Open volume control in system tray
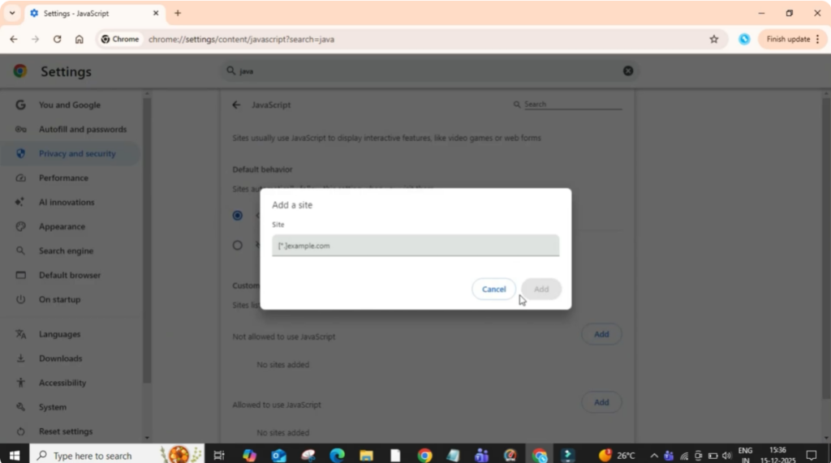This screenshot has width=831, height=463. (726, 456)
